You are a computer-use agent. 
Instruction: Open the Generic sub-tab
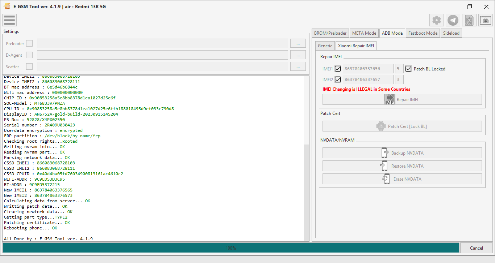[325, 46]
